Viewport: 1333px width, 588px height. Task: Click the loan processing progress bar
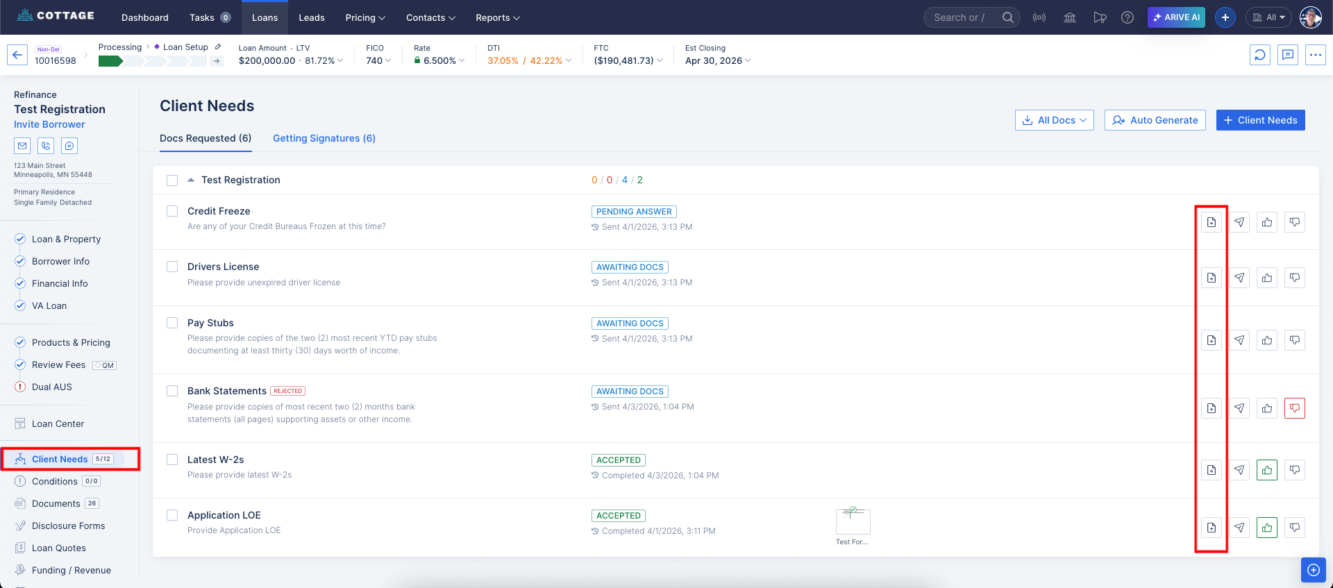(x=153, y=61)
